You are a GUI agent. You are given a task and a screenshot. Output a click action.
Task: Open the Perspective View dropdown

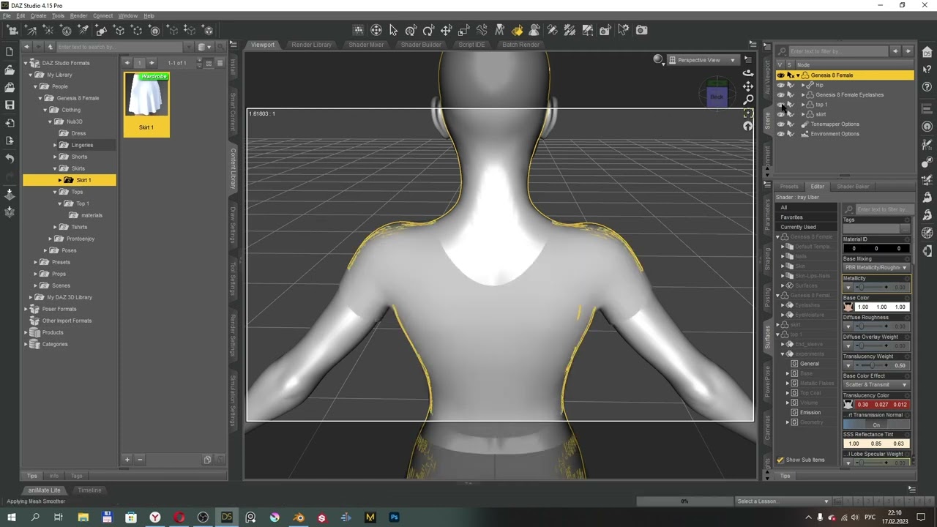click(x=702, y=60)
